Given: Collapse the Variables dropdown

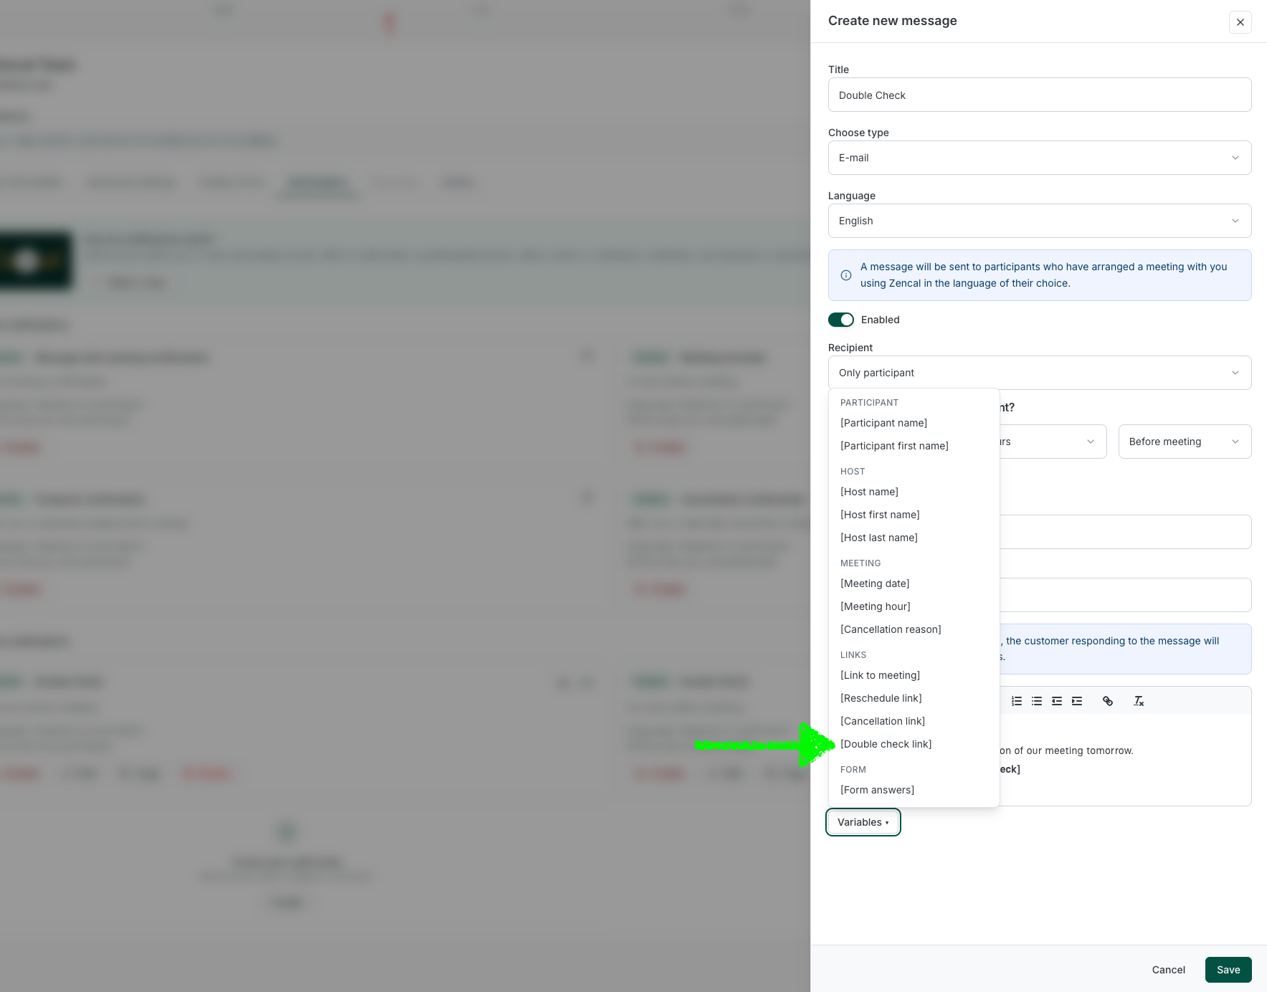Looking at the screenshot, I should [x=863, y=822].
